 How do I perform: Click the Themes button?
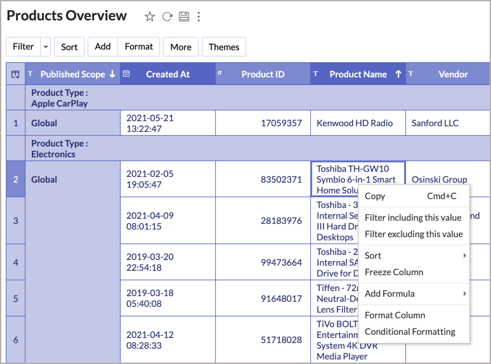pos(224,47)
